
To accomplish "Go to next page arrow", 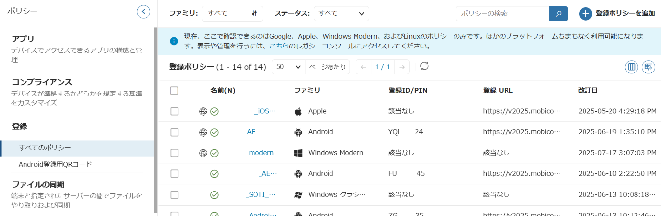I will 402,67.
